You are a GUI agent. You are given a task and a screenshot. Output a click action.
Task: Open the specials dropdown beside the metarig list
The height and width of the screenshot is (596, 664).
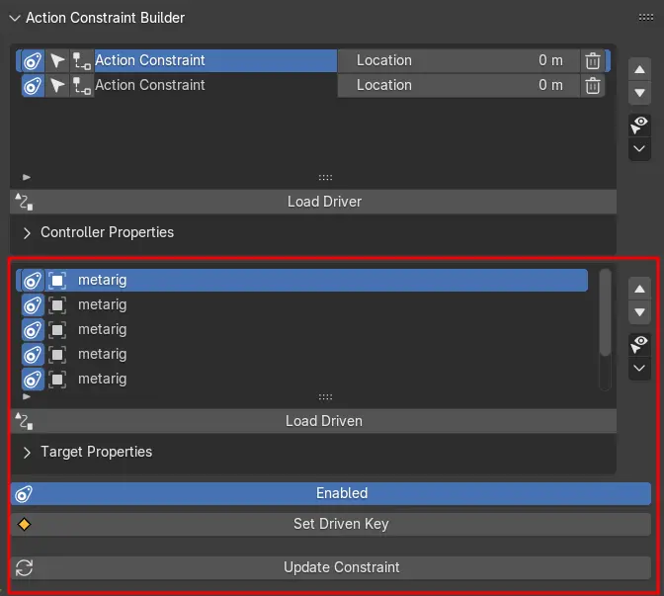tap(639, 368)
